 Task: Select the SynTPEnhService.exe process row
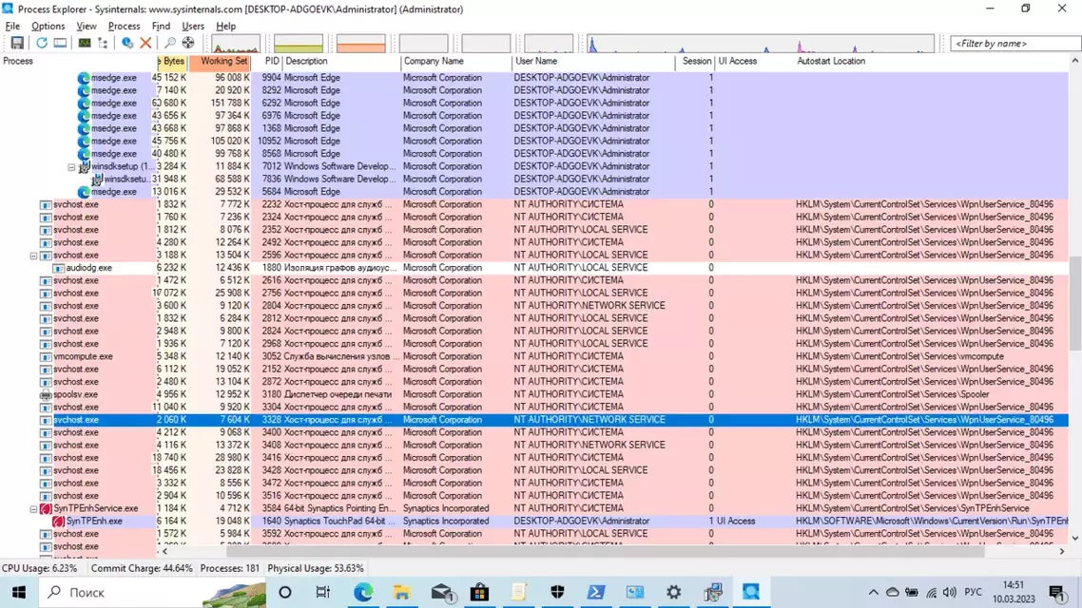534,509
